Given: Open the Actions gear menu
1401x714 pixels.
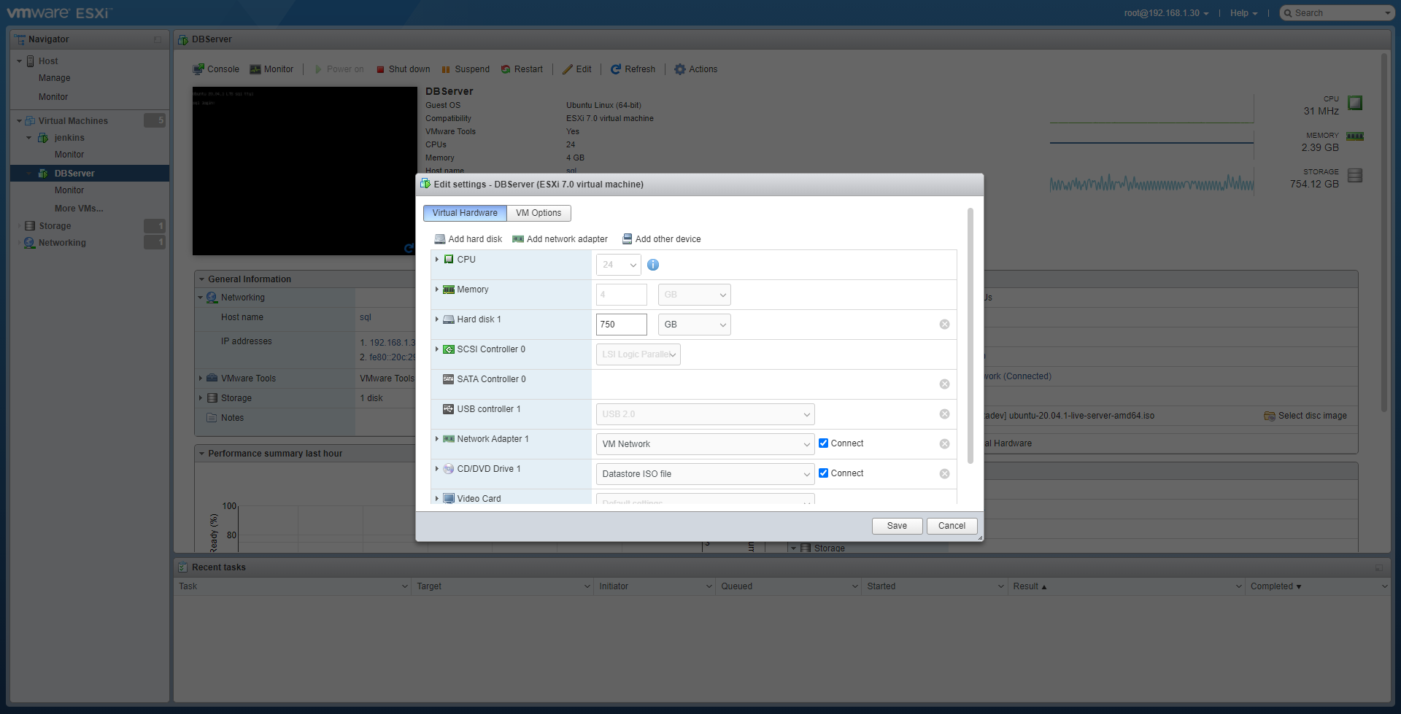Looking at the screenshot, I should pos(680,69).
